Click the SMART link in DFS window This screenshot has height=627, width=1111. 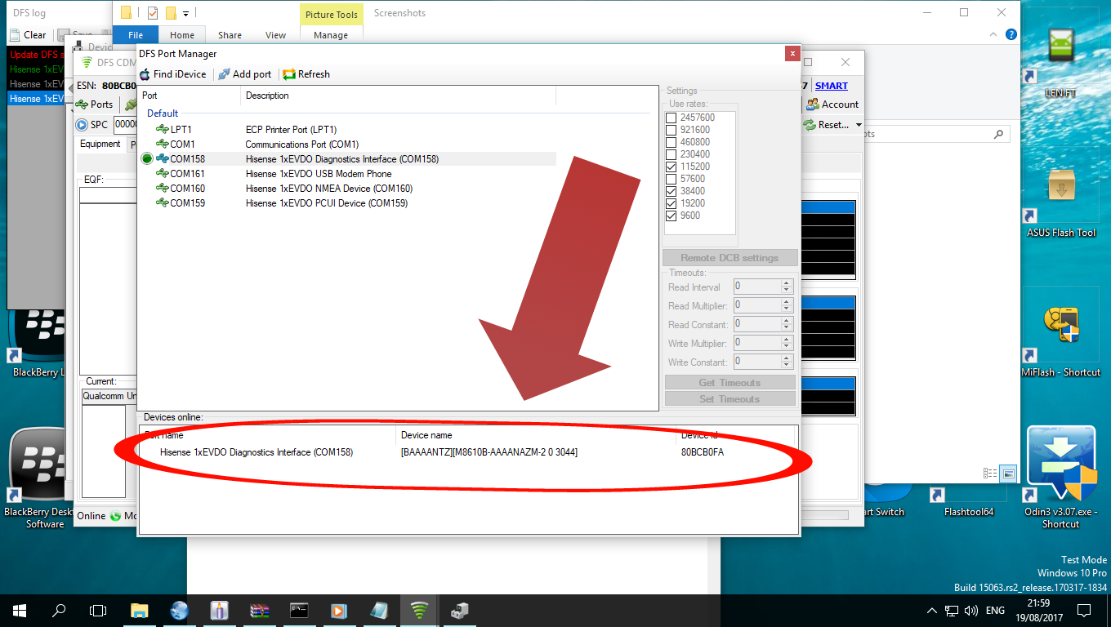[832, 86]
